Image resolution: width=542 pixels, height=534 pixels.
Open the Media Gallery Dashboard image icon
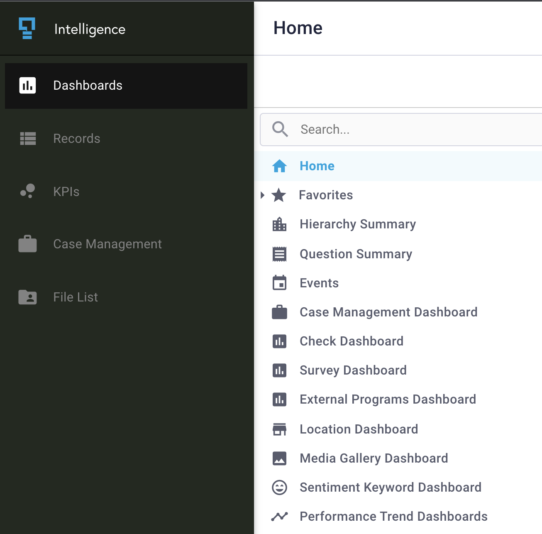(280, 458)
